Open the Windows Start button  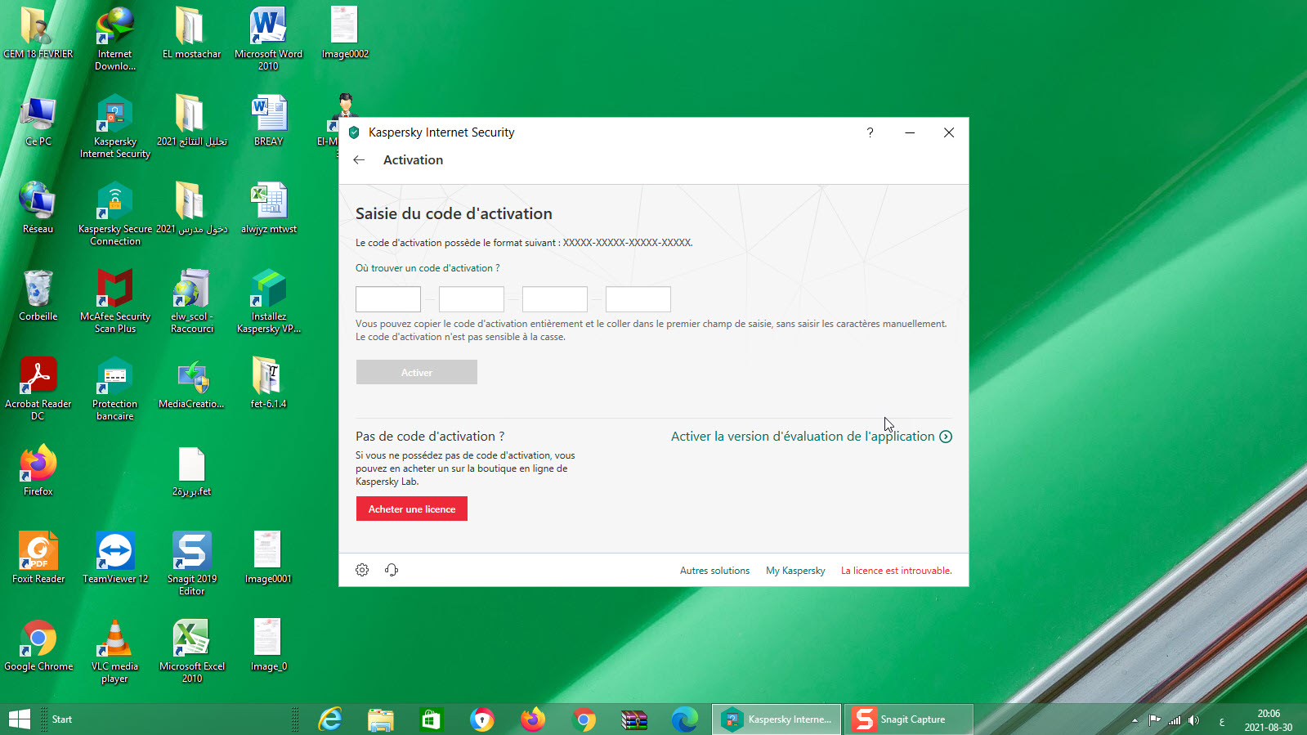[x=20, y=719]
